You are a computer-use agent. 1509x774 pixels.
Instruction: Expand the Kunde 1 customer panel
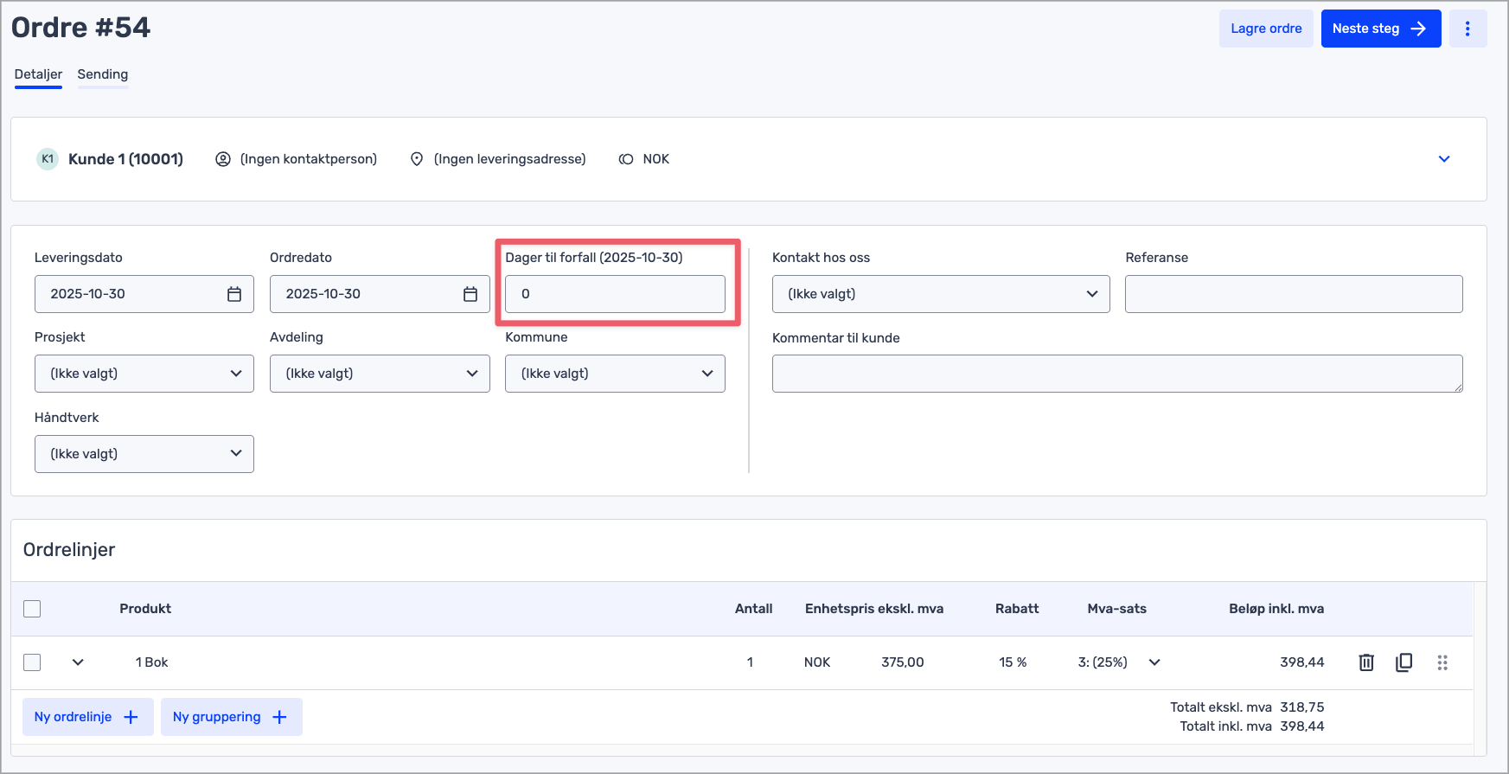point(1444,159)
